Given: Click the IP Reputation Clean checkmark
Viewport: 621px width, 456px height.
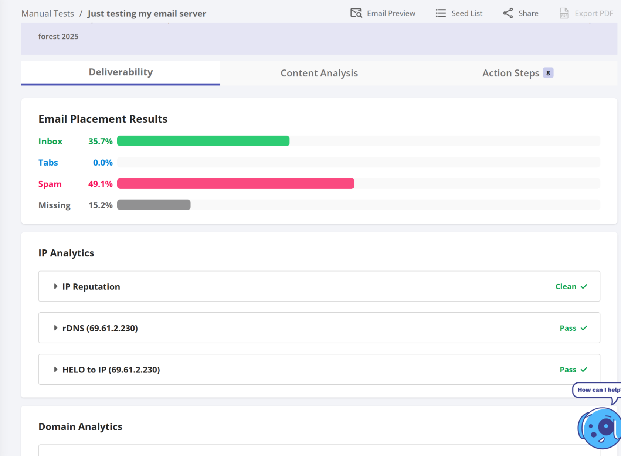Looking at the screenshot, I should coord(584,287).
